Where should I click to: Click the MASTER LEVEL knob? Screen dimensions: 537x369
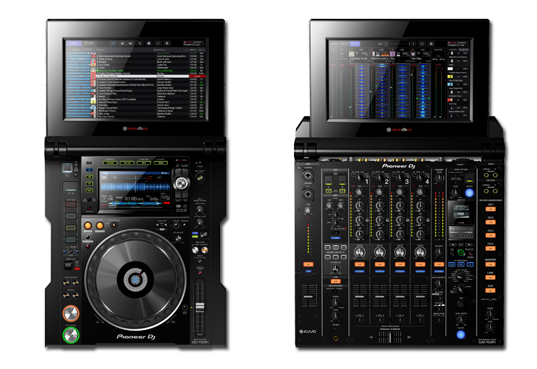(x=439, y=178)
